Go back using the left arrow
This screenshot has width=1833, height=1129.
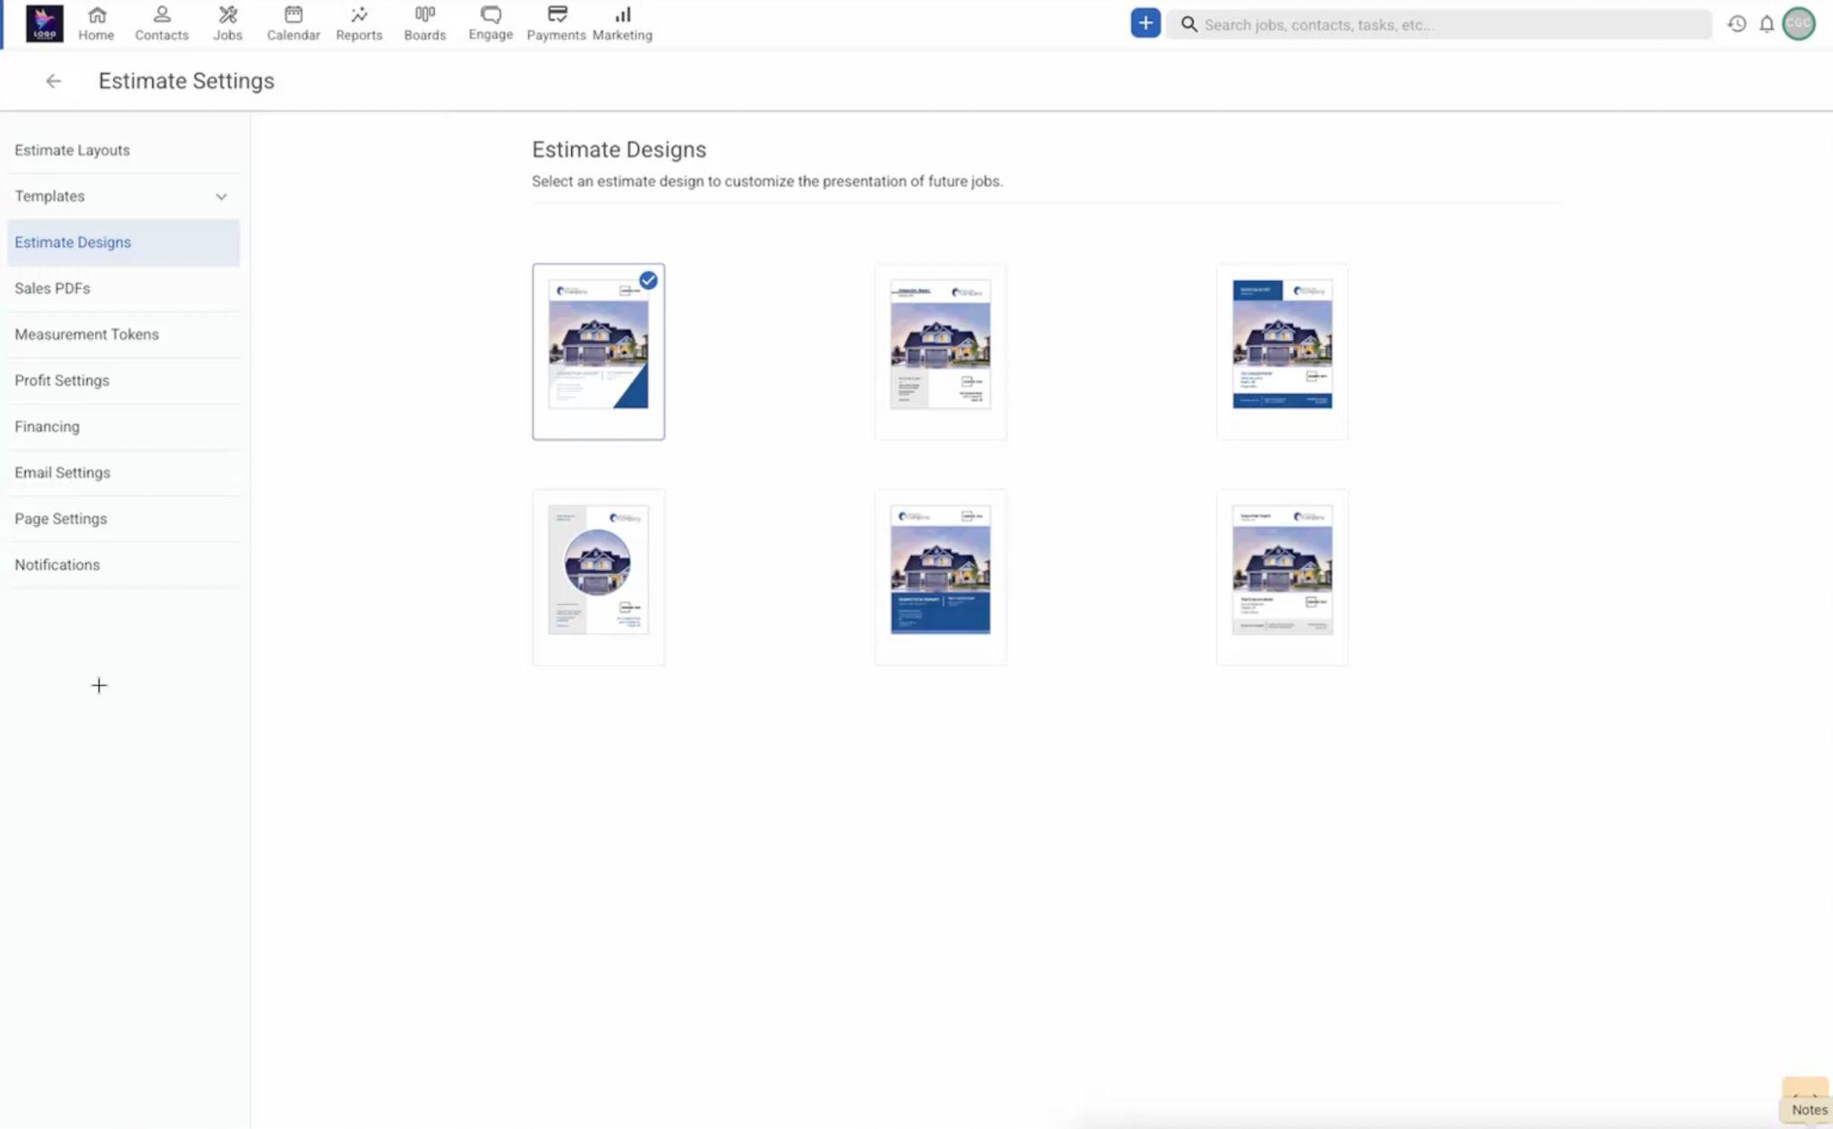click(54, 81)
